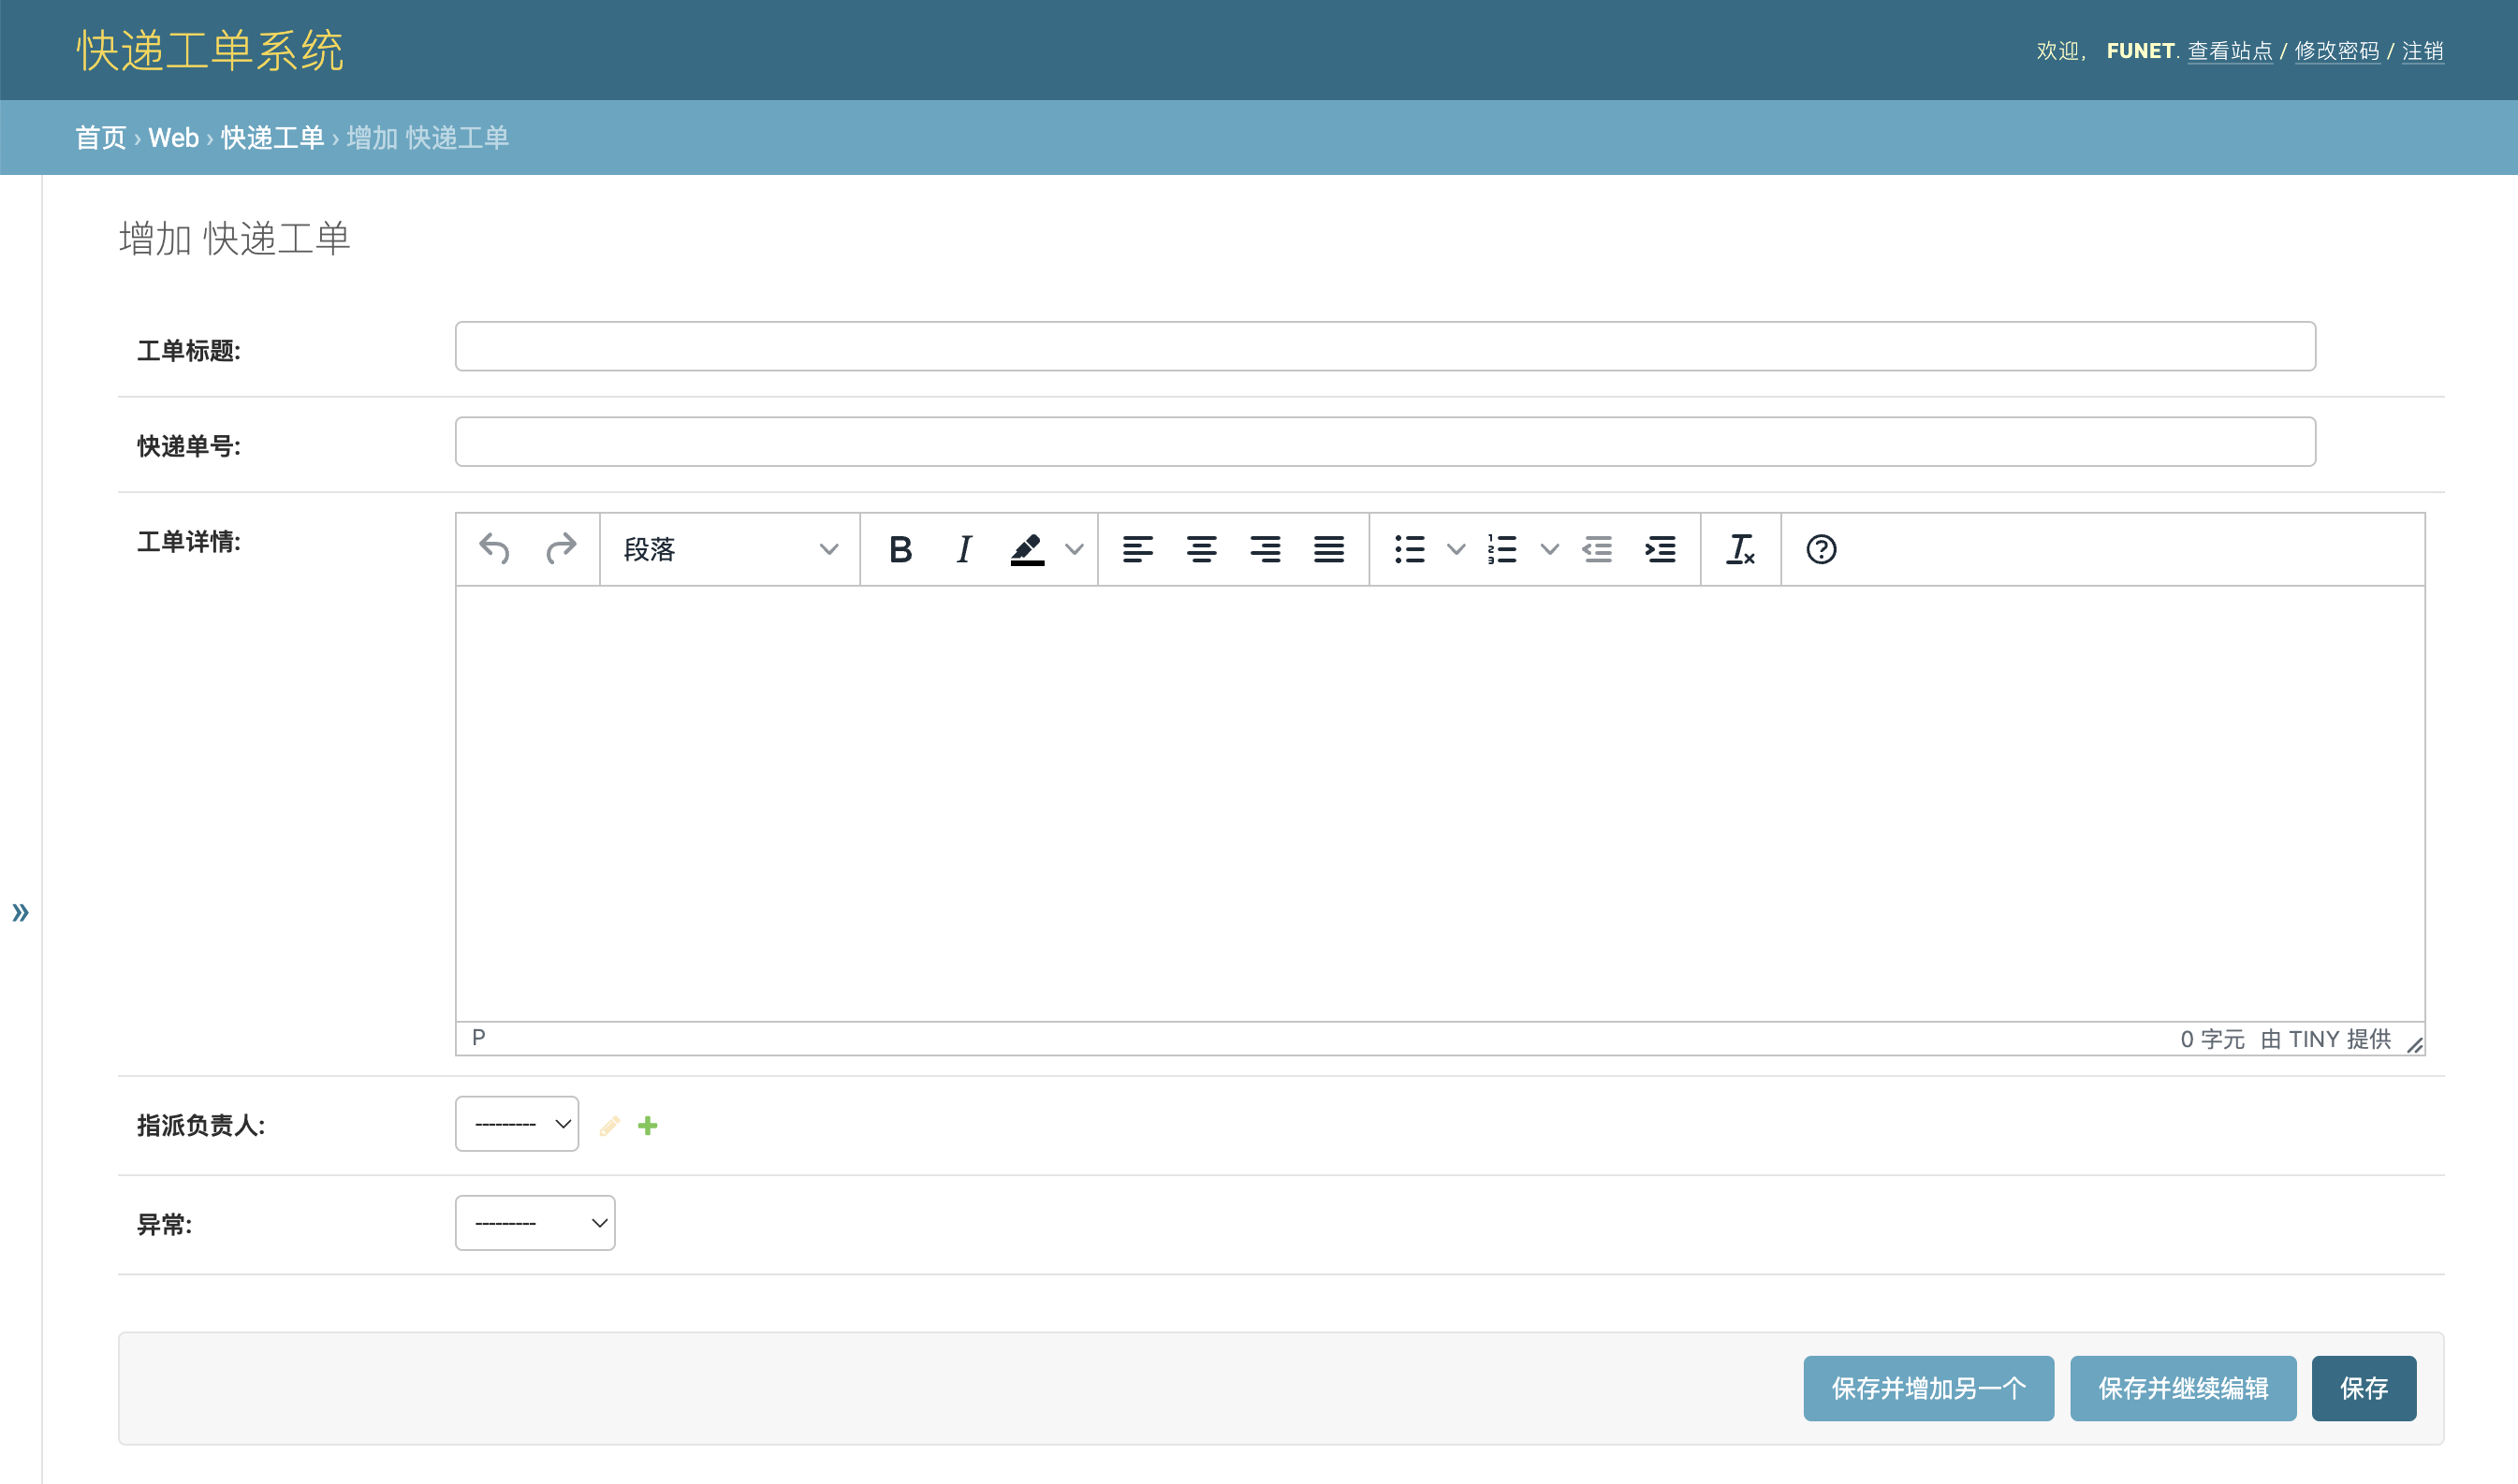Click 快递工单系统 site title

click(x=210, y=50)
